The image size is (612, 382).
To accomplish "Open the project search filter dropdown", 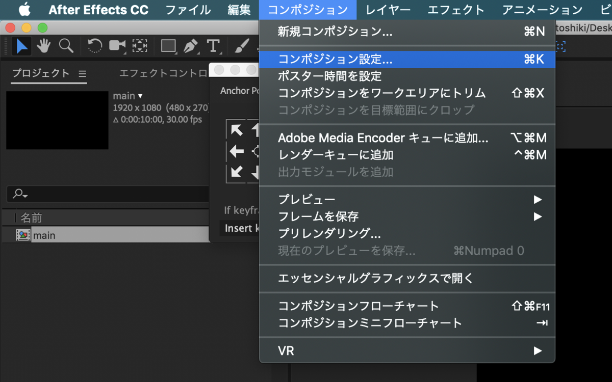I will 20,194.
